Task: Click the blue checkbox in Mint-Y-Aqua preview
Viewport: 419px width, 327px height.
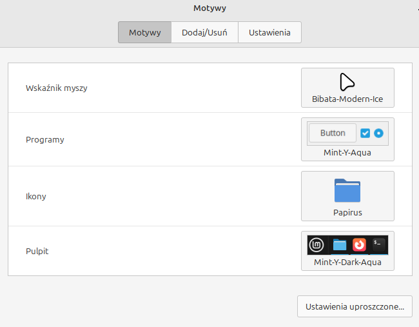Action: (365, 133)
